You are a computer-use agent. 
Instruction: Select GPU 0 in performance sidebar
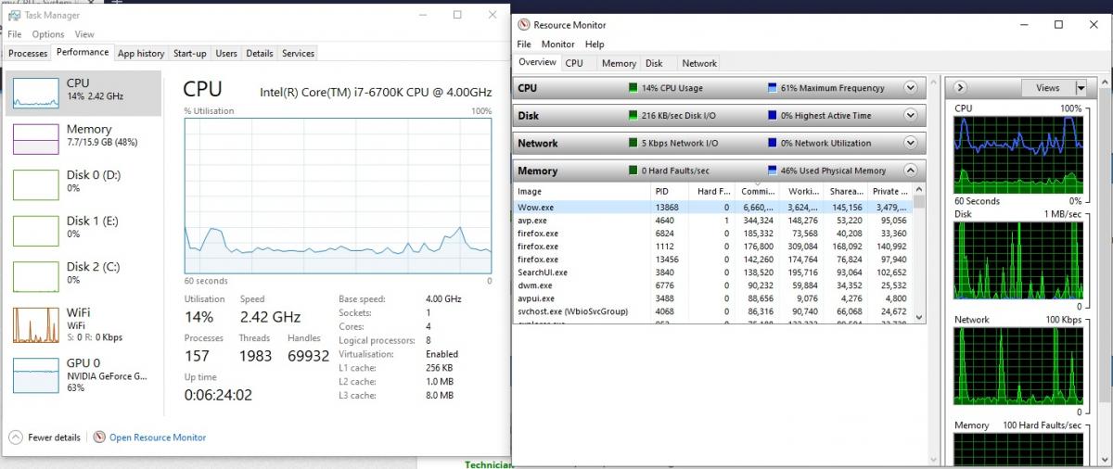click(x=83, y=374)
